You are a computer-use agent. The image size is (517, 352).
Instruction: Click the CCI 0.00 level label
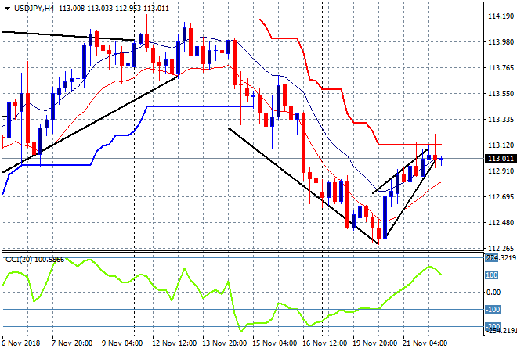(493, 293)
